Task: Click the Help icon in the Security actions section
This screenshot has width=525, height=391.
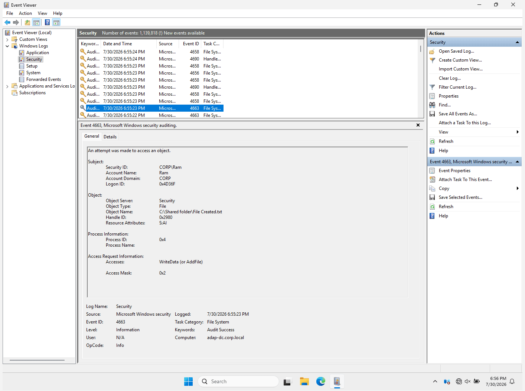Action: click(x=432, y=151)
